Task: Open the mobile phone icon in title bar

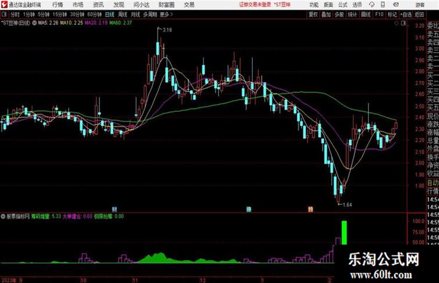Action: coord(383,5)
